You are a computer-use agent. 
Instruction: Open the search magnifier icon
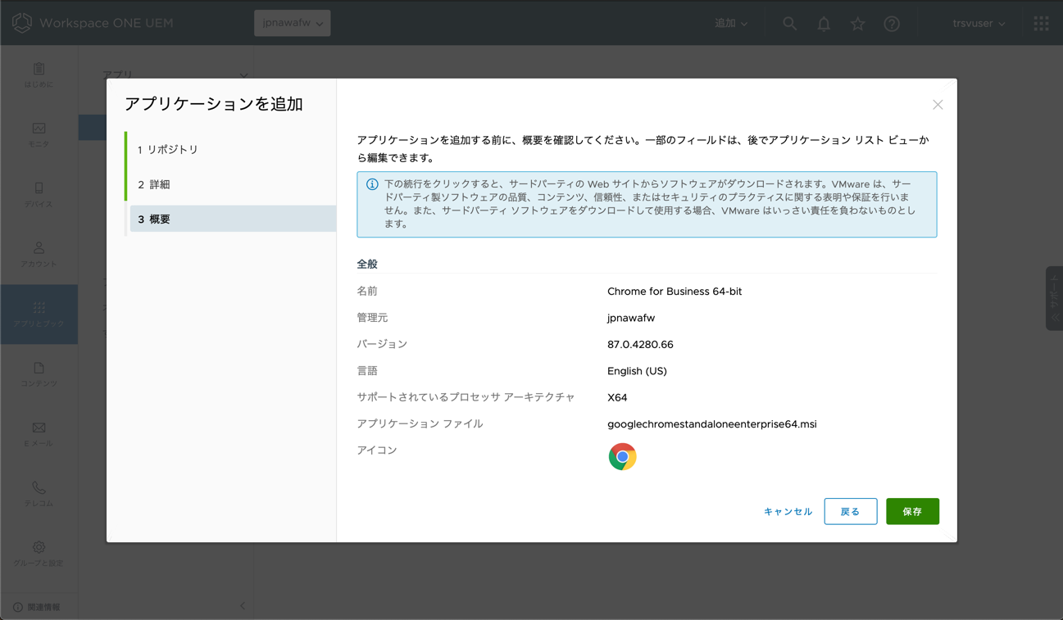[x=789, y=24]
